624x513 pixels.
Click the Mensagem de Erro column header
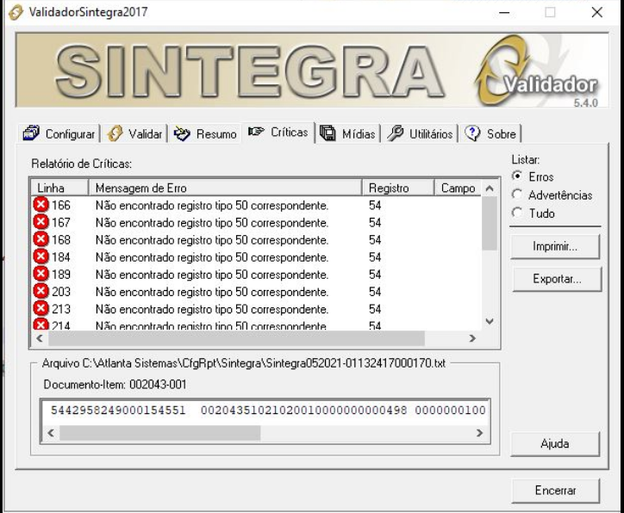pyautogui.click(x=225, y=188)
